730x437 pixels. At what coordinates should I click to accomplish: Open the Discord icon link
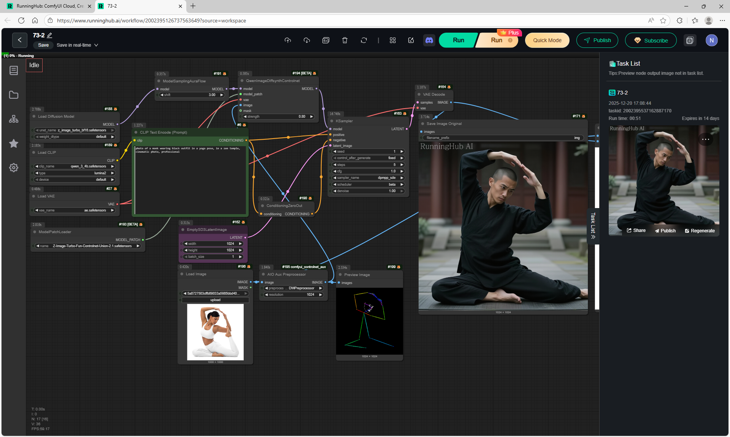(x=429, y=40)
